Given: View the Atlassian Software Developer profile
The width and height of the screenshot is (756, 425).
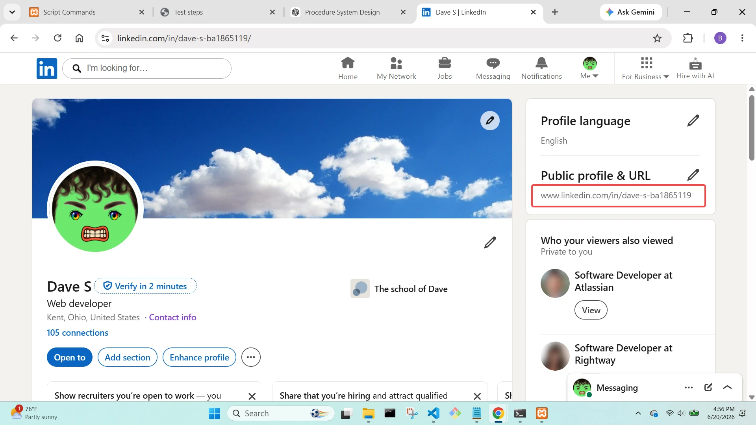Looking at the screenshot, I should pos(591,310).
